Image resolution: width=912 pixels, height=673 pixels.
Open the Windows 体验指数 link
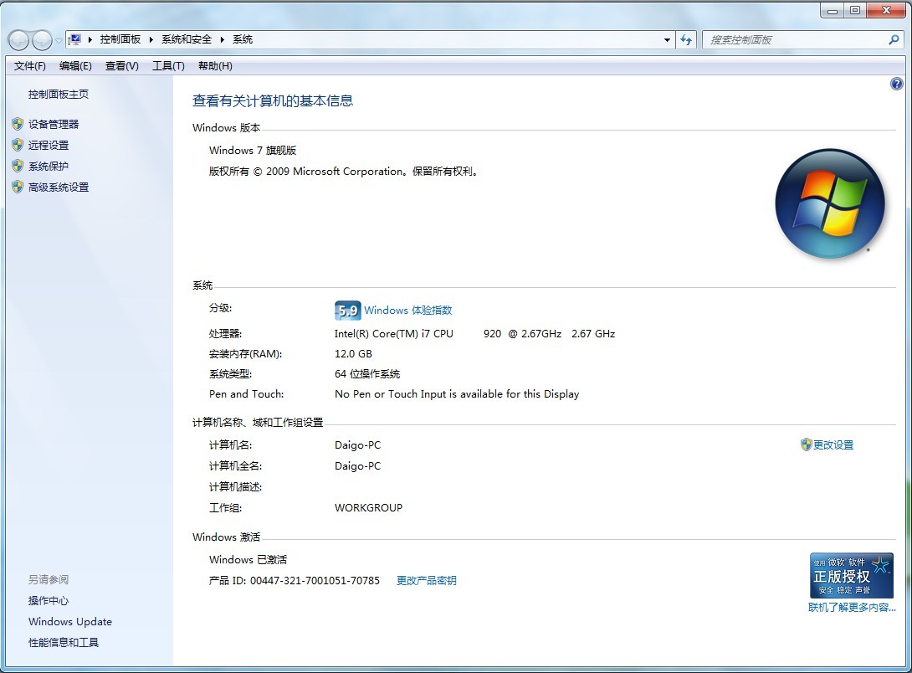coord(407,311)
